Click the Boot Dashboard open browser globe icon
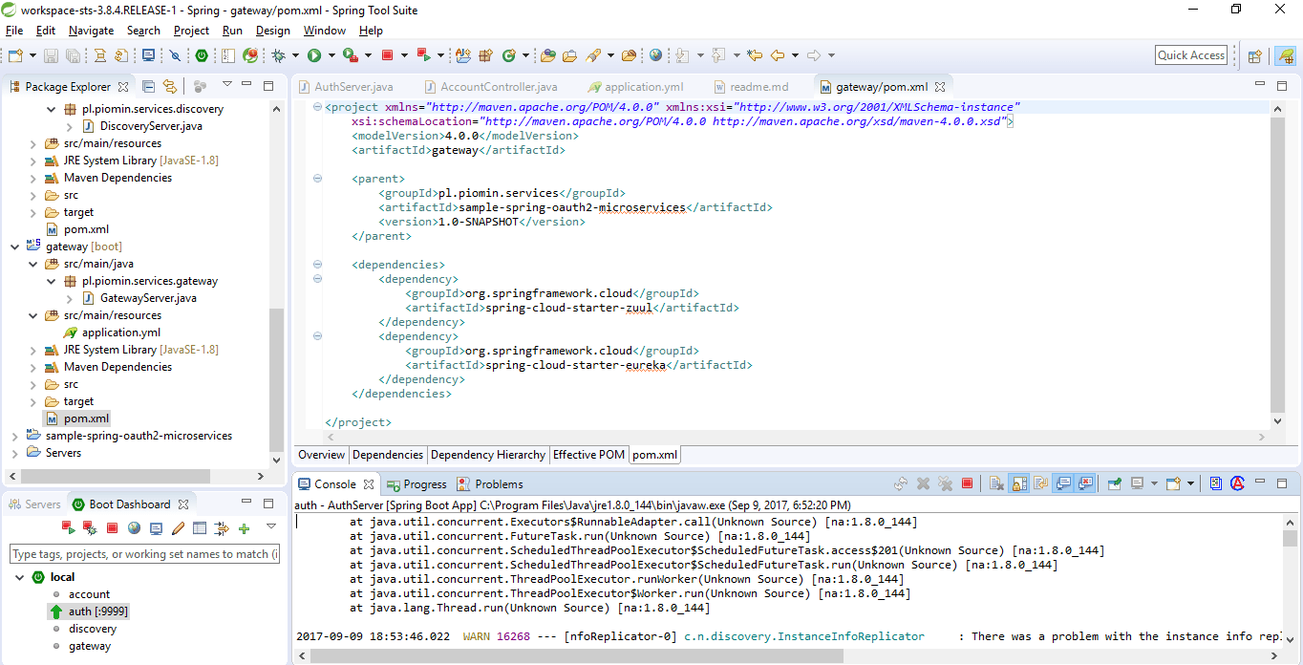 click(134, 527)
